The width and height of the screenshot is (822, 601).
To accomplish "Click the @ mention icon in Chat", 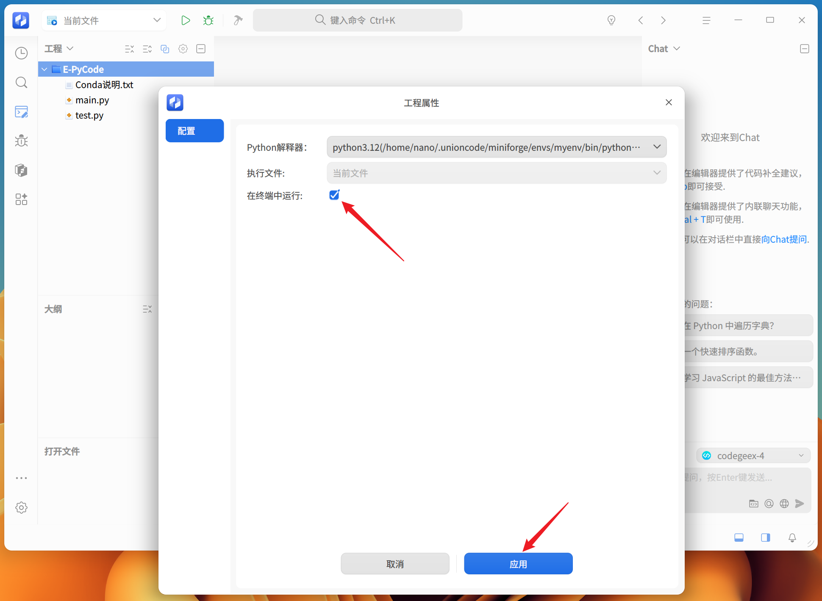I will point(769,503).
